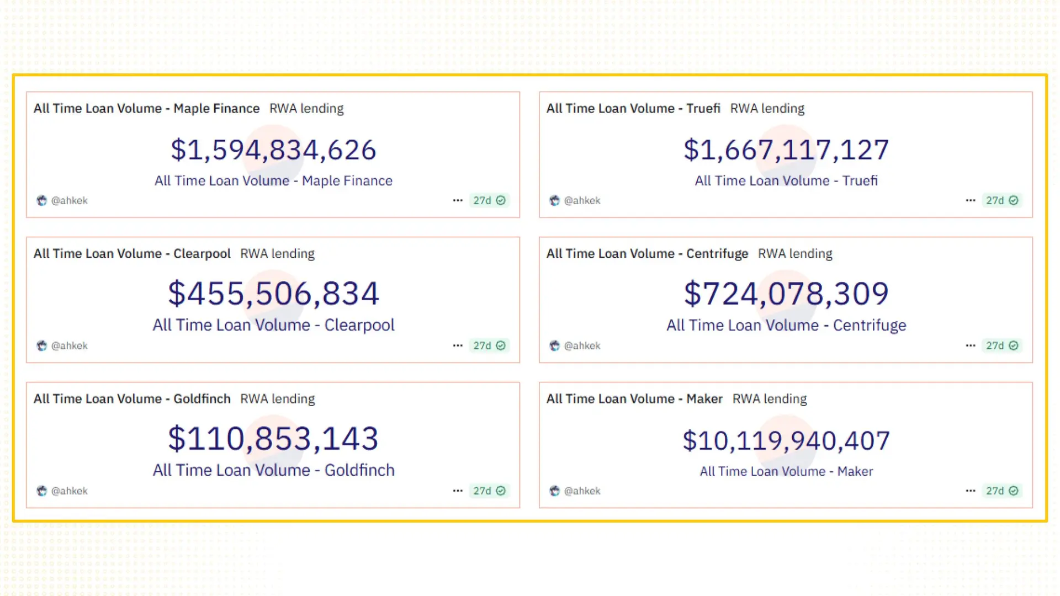
Task: Click @ahkek avatar on Goldfinch card
Action: click(x=42, y=491)
